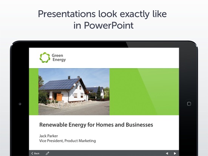Select the presenter name Jack Parker
The height and width of the screenshot is (156, 208).
[x=49, y=136]
